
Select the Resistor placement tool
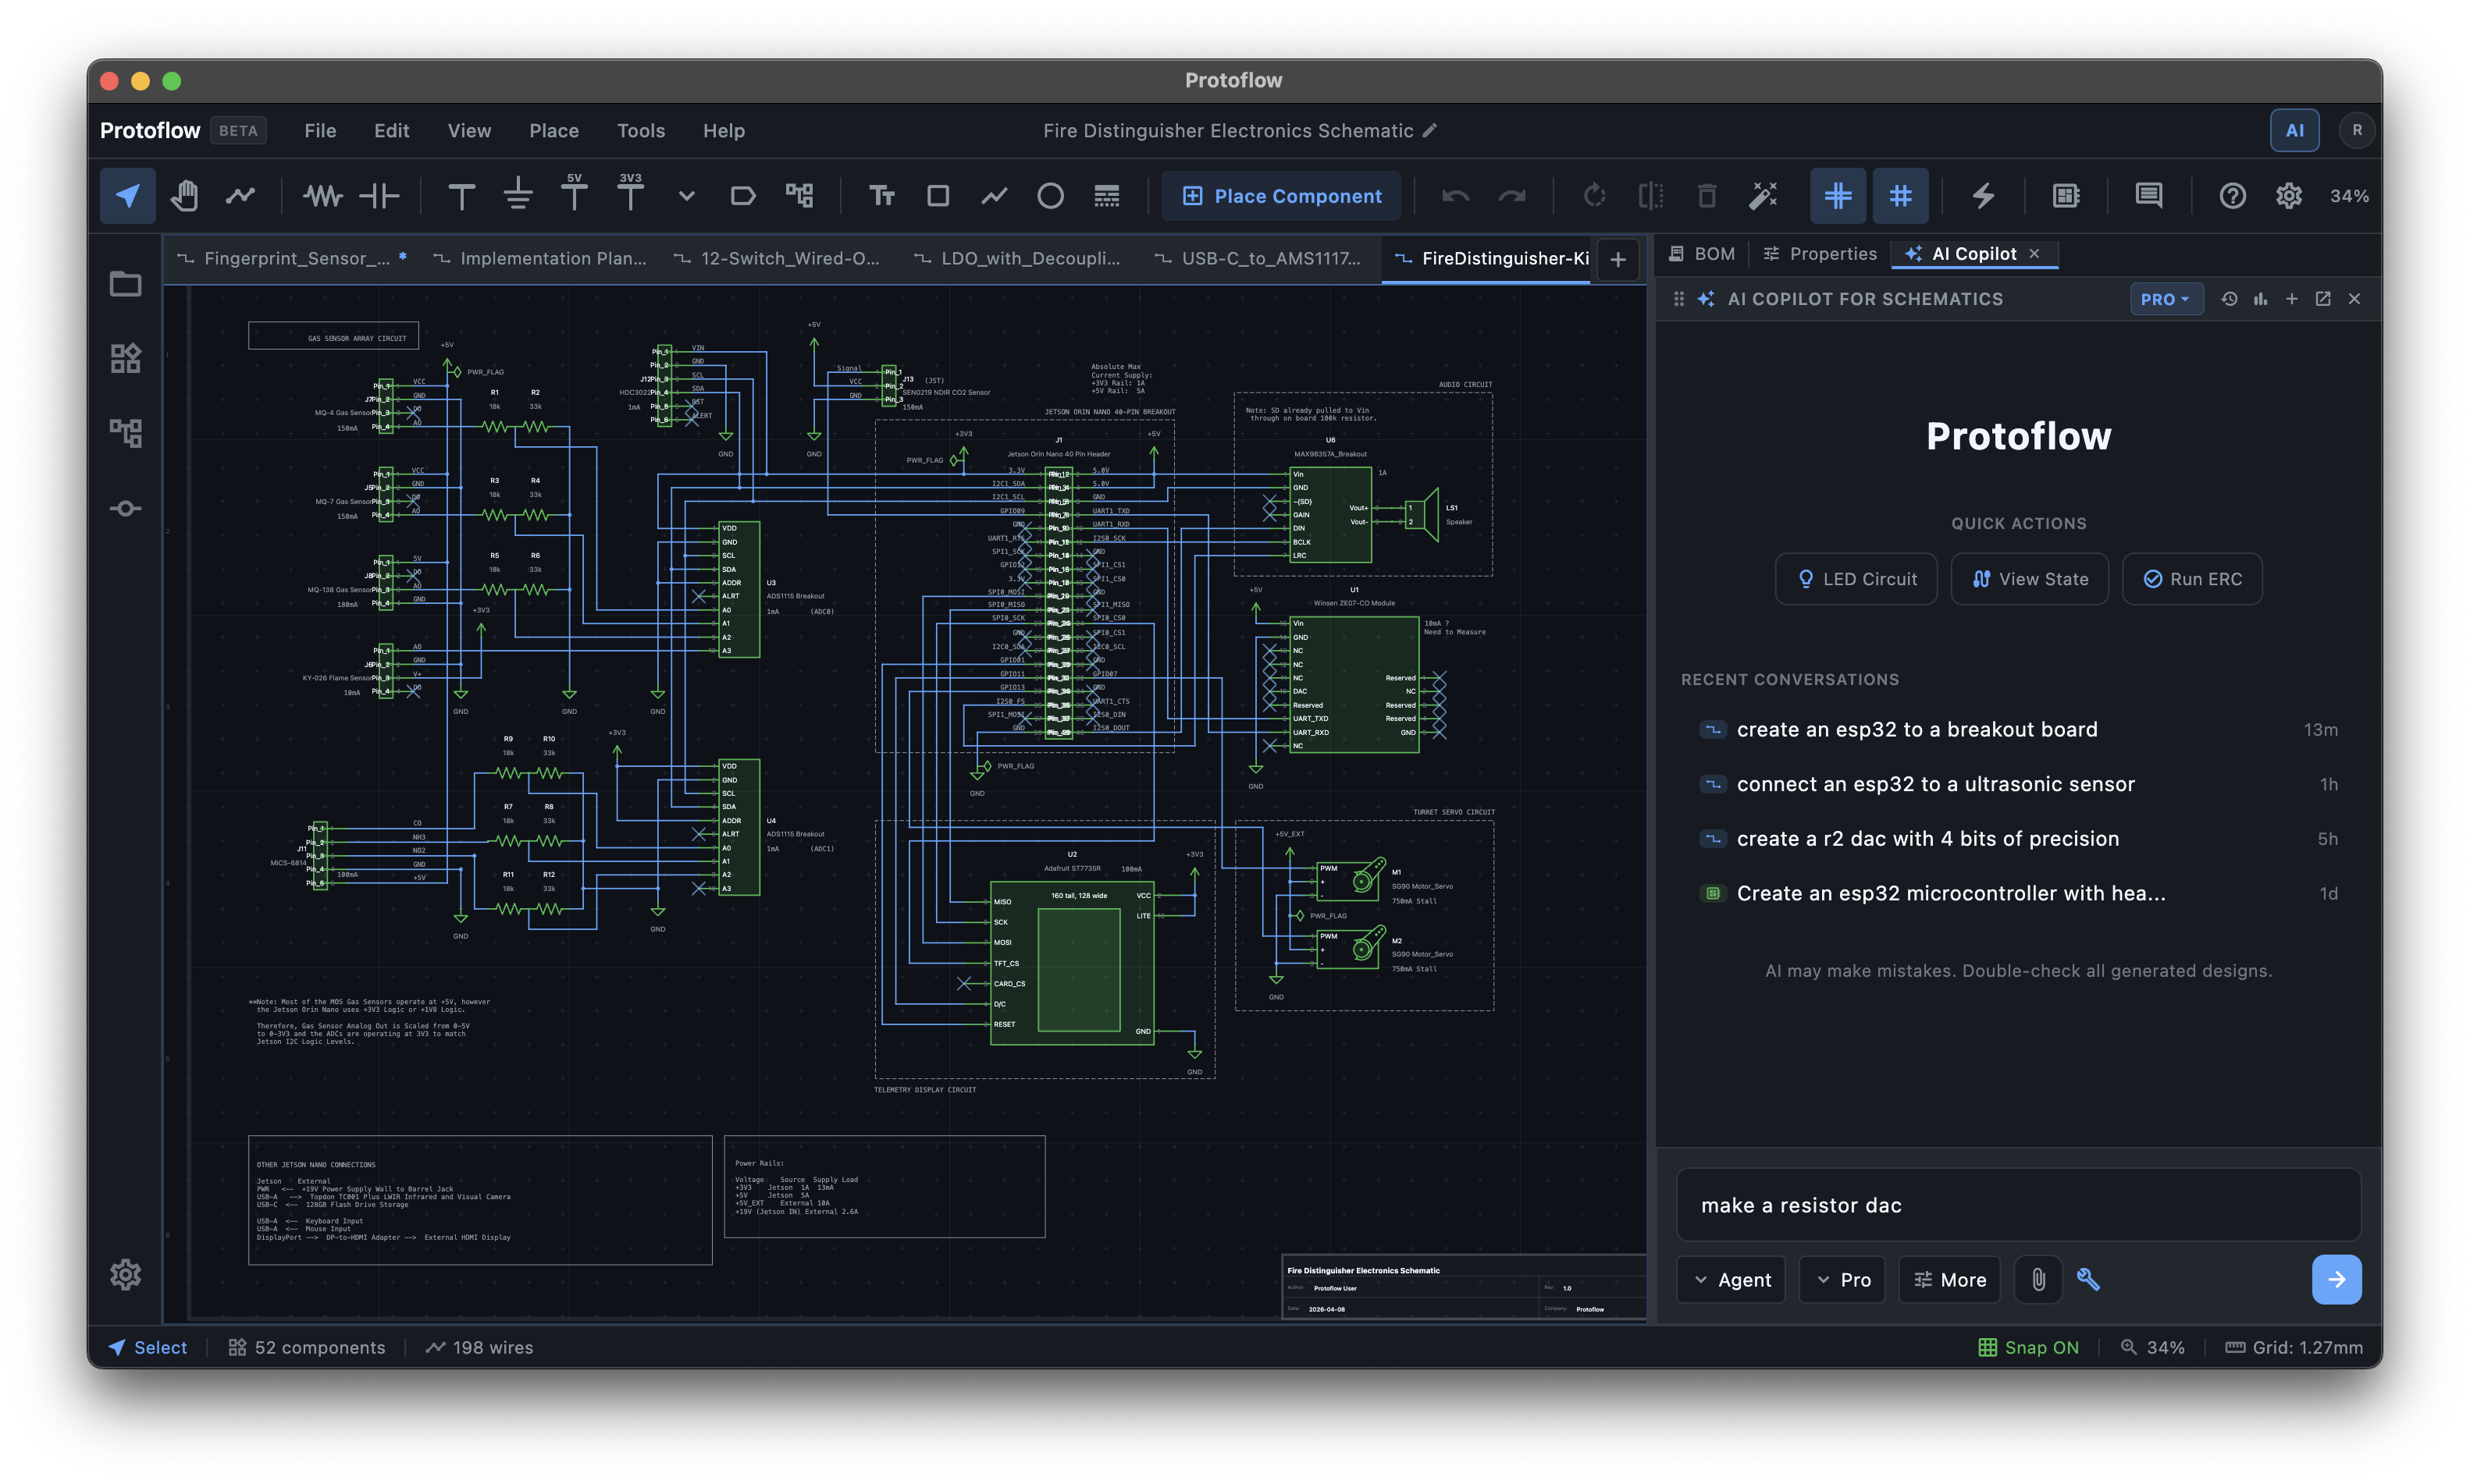pyautogui.click(x=322, y=195)
